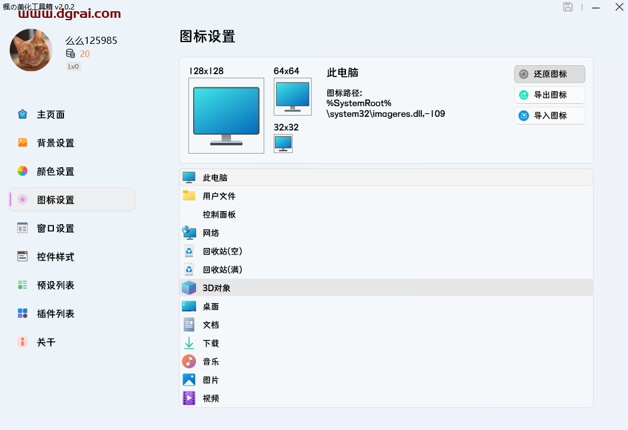Select the 图片 list row
Viewport: 628px width, 430px height.
(386, 380)
